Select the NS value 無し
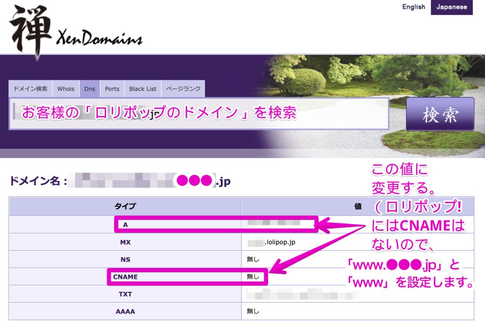Screen dimensions: 485x330 pos(253,259)
